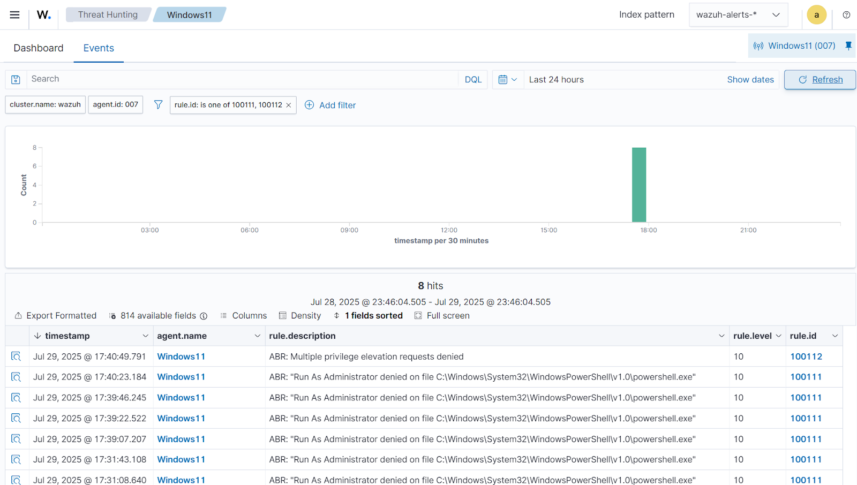The height and width of the screenshot is (485, 857).
Task: Click the funnel change-all-filters icon
Action: point(158,105)
